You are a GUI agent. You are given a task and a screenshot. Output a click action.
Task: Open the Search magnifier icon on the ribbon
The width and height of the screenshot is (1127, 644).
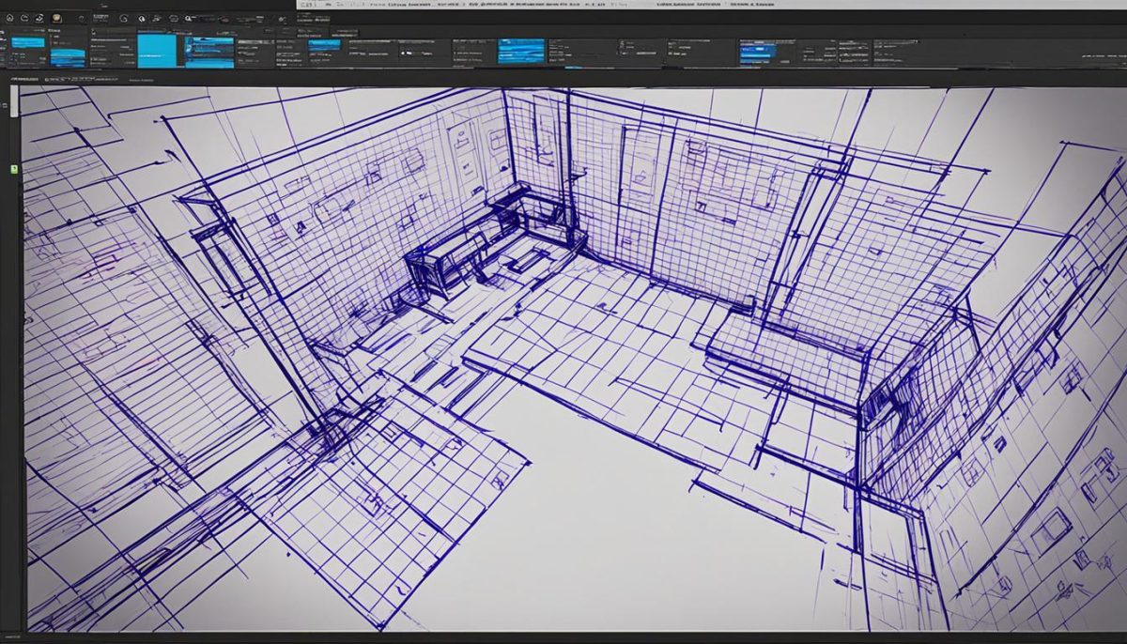coord(188,19)
